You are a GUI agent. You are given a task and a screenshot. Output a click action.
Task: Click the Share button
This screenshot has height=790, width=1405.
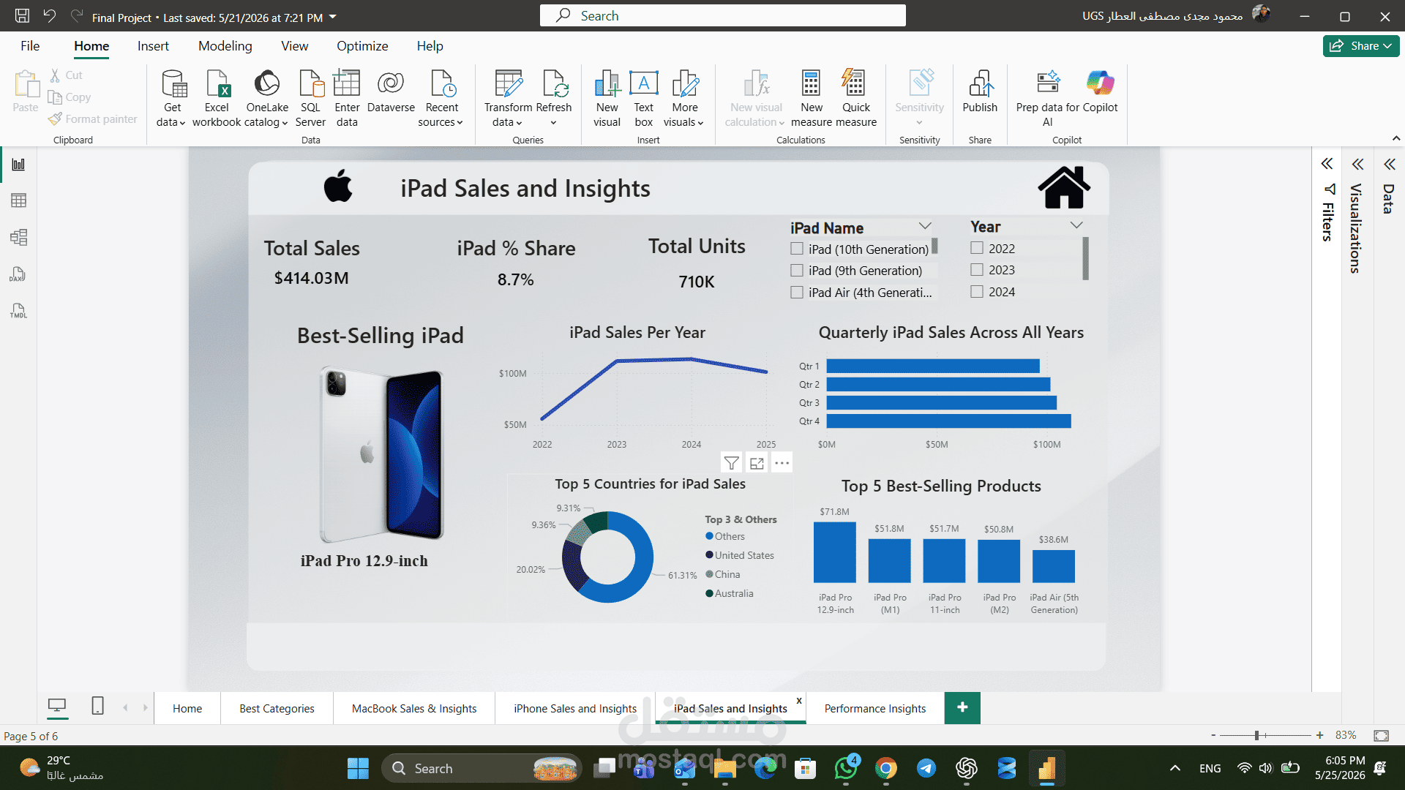(1361, 46)
